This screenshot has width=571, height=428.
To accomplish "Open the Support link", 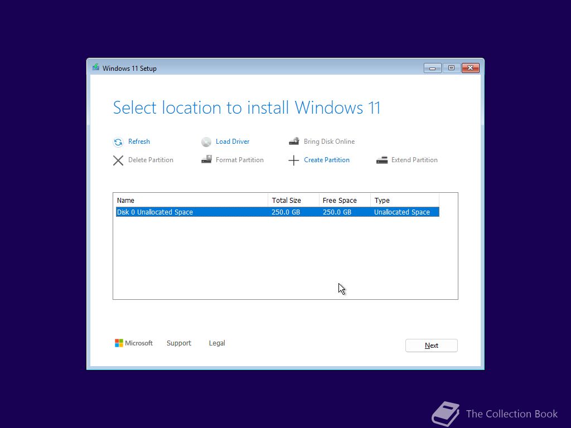I will (x=179, y=343).
